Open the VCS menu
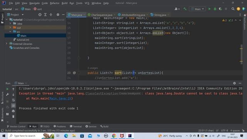The height and width of the screenshot is (139, 247). click(x=87, y=3)
